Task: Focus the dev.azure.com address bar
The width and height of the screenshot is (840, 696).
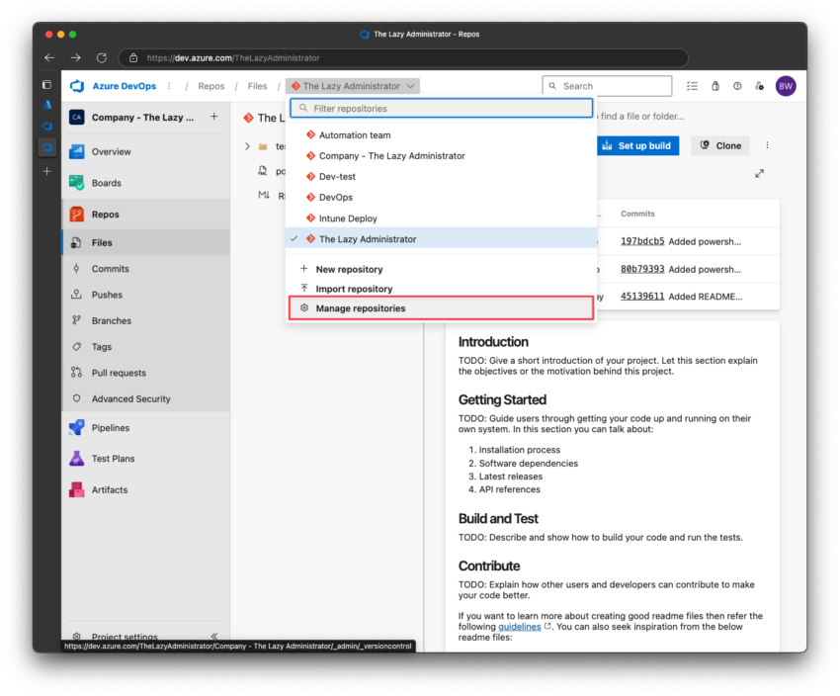Action: [x=403, y=58]
